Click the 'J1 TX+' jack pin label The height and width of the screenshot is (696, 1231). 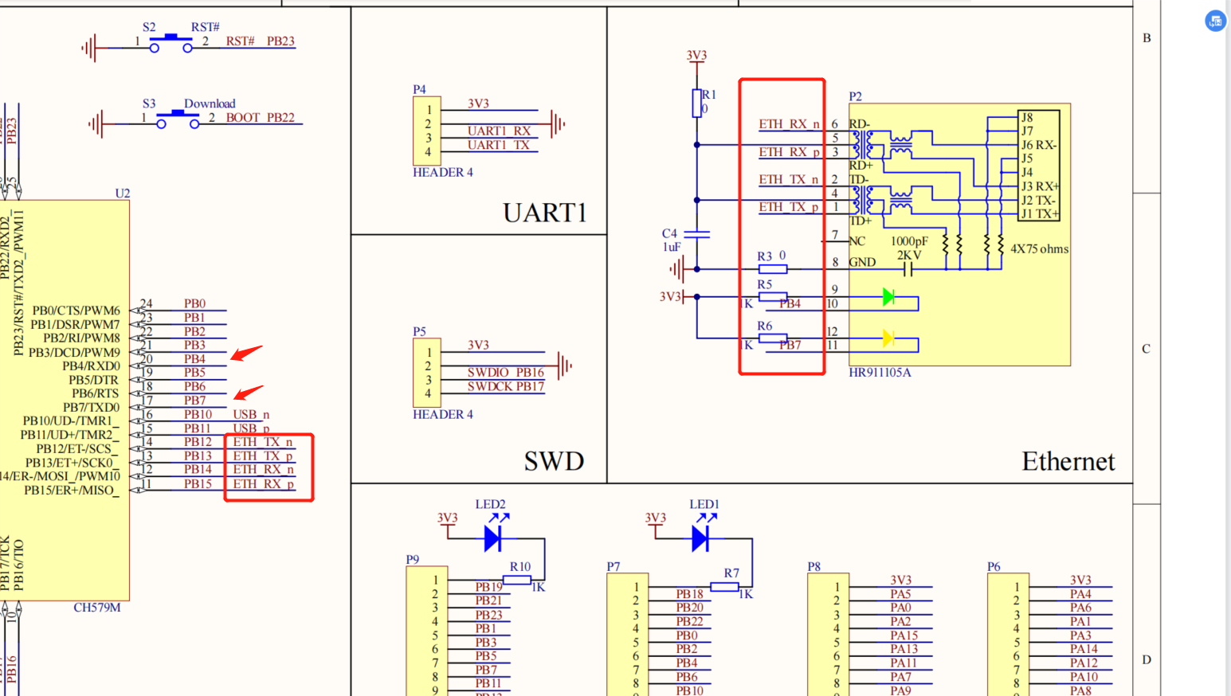[1040, 214]
